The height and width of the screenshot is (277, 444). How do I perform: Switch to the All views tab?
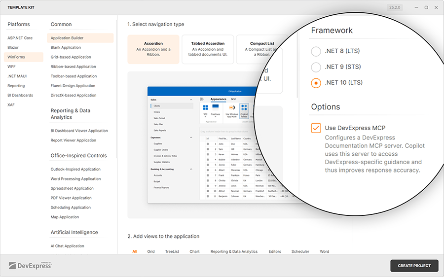pos(135,251)
